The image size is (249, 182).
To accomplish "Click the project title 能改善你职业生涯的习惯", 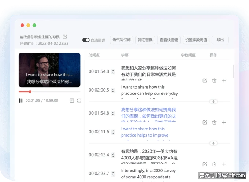I will [40, 37].
